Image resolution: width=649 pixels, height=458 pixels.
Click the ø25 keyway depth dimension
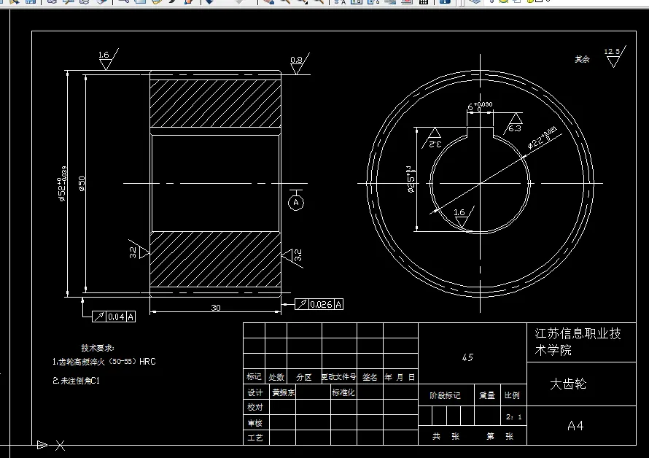[410, 179]
